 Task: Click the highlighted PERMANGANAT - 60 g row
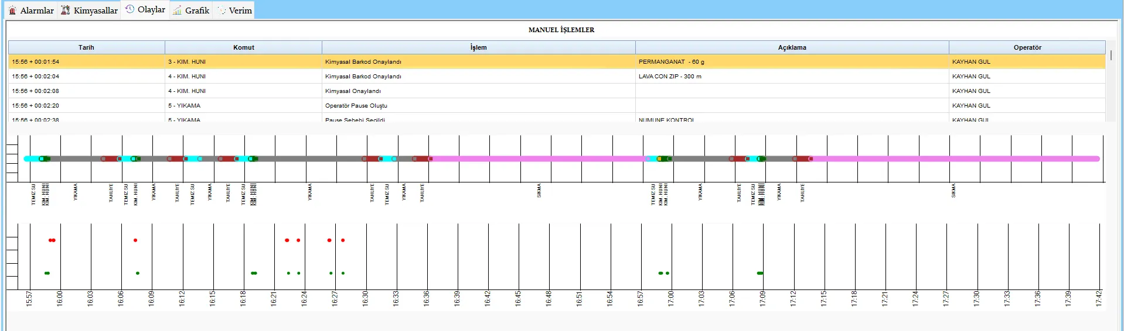tap(671, 62)
